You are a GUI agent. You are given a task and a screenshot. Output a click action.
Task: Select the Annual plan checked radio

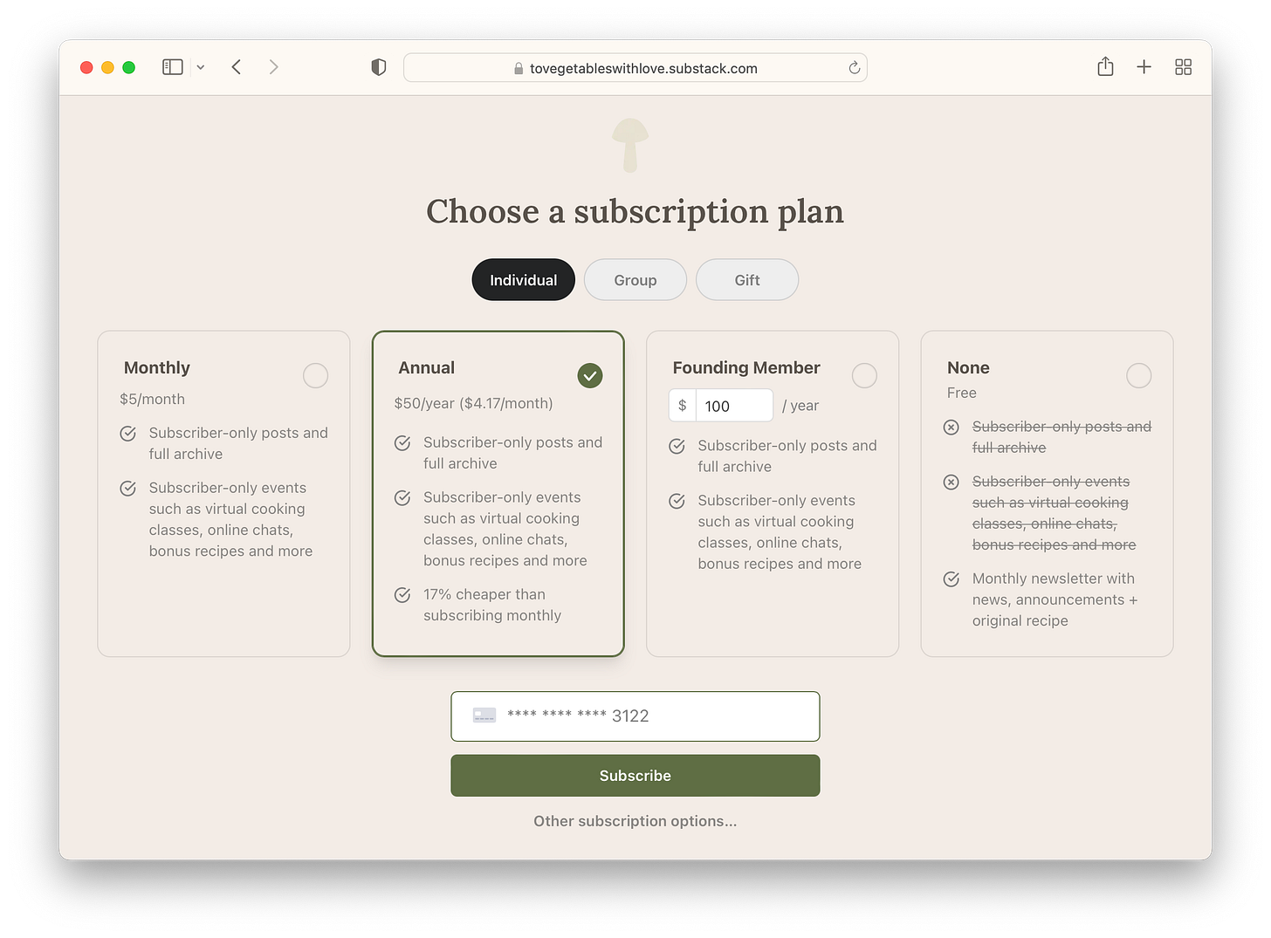pyautogui.click(x=590, y=376)
